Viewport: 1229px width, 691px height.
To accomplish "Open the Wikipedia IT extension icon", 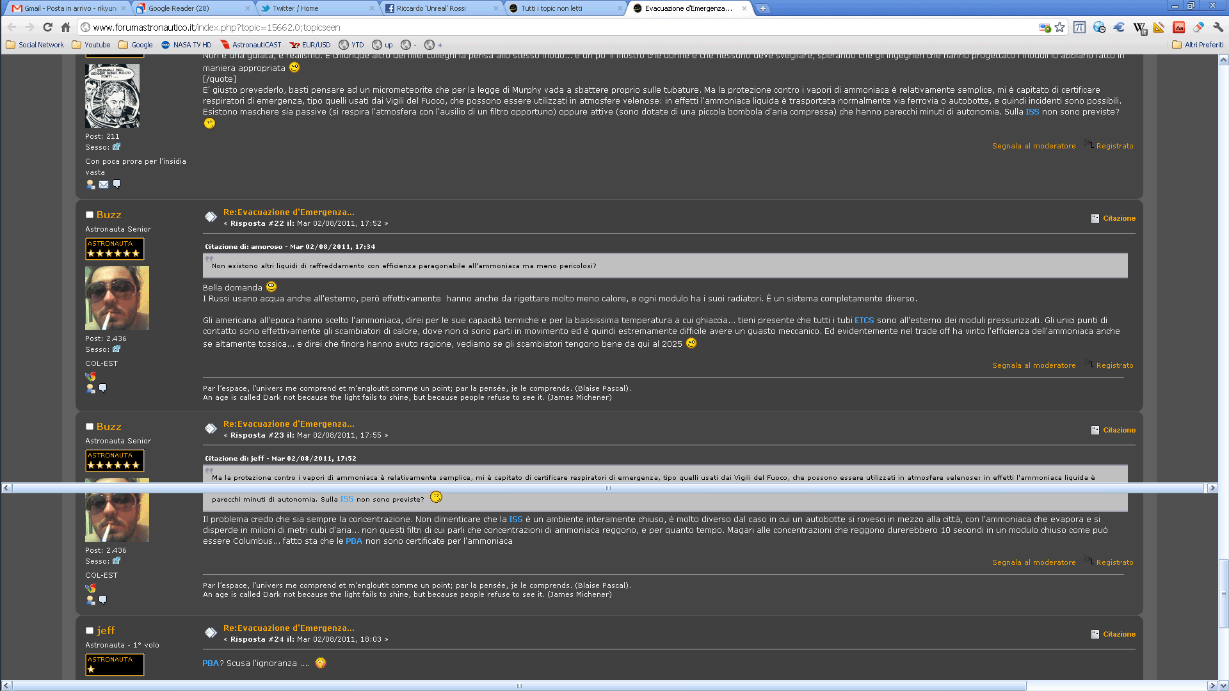I will pyautogui.click(x=1139, y=28).
